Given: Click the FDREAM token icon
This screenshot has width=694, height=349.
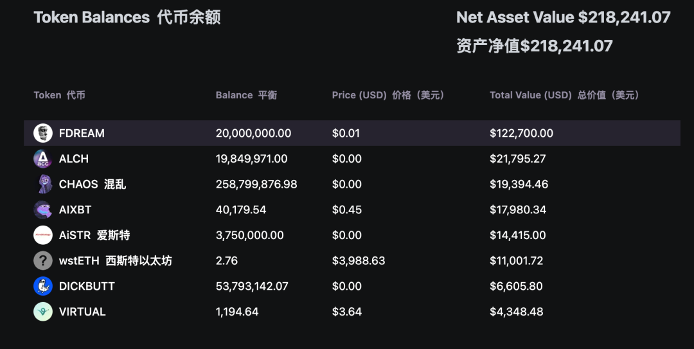Looking at the screenshot, I should pos(43,133).
